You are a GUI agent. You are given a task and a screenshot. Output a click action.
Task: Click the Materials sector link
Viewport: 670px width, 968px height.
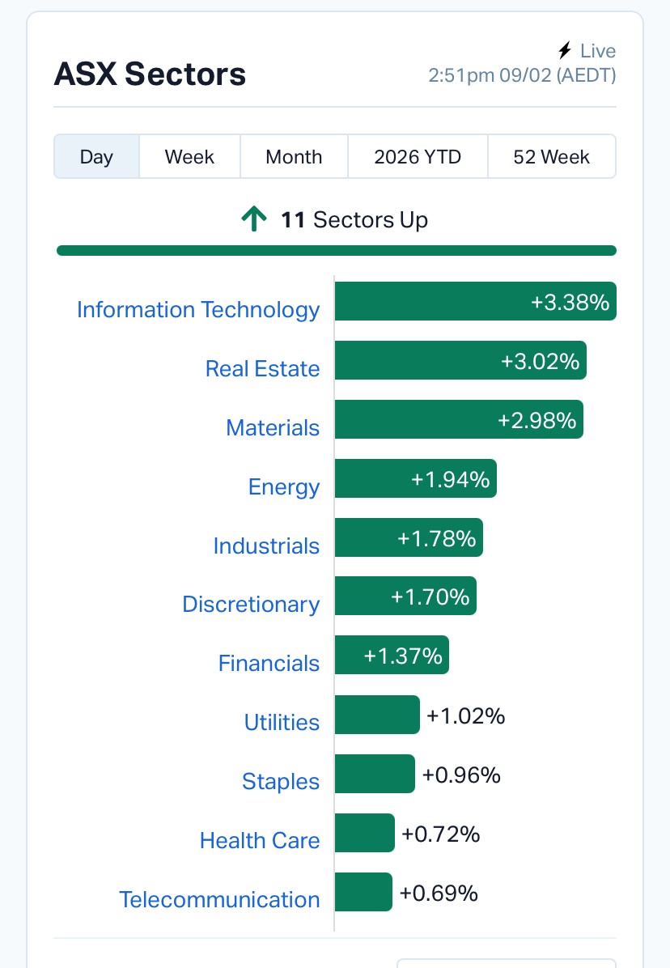coord(273,428)
